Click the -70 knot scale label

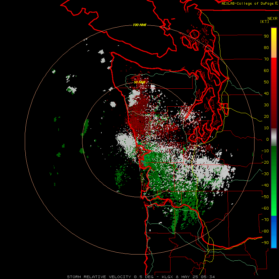pos(265,220)
